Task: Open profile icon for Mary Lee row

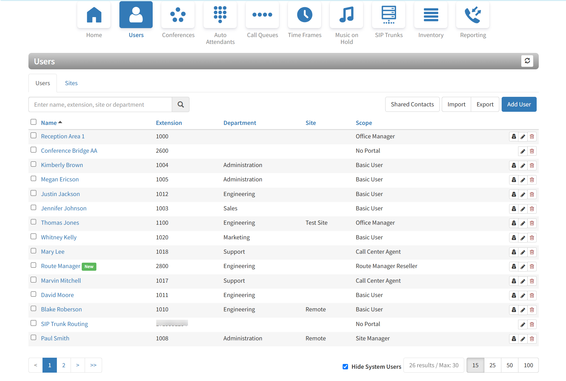Action: pos(514,252)
